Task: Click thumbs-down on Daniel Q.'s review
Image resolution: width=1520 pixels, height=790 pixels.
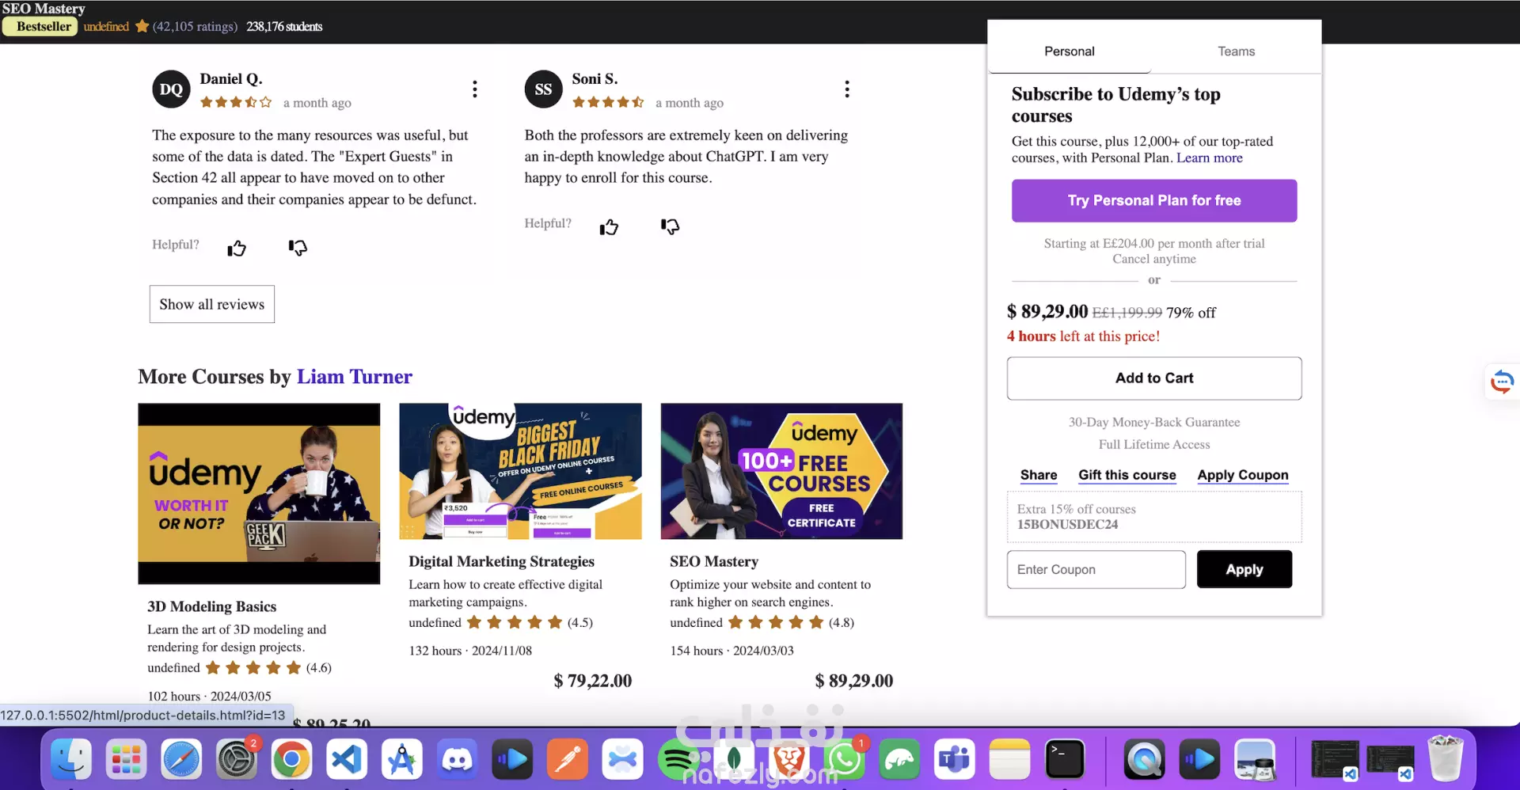Action: pos(298,248)
